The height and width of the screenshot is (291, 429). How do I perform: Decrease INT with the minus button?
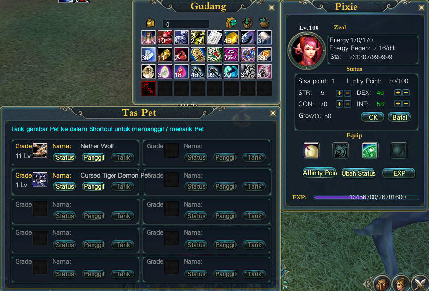coord(406,104)
